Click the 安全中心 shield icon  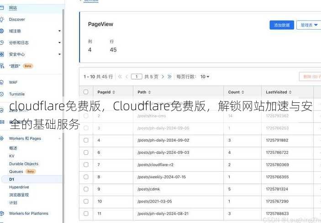point(2,54)
